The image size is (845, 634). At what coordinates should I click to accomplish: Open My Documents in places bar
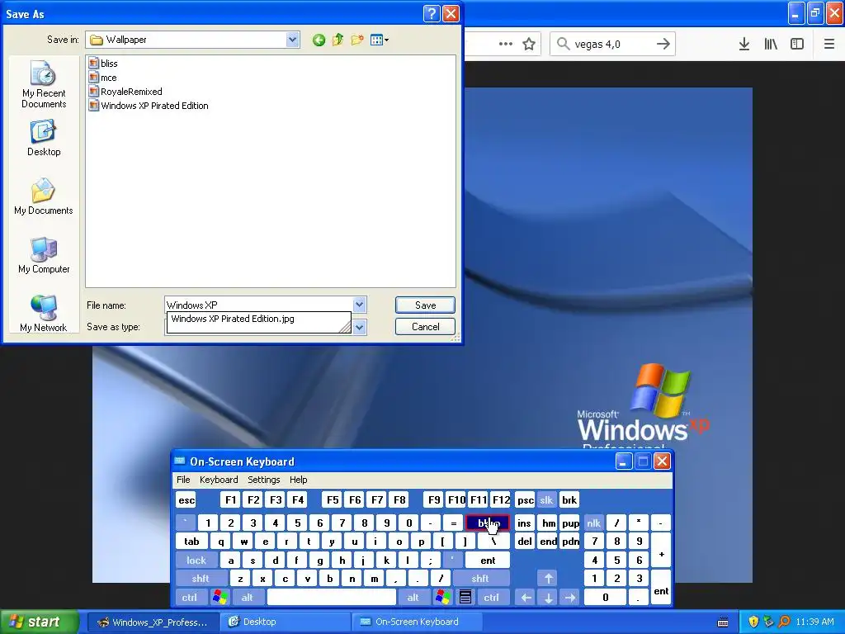[44, 196]
